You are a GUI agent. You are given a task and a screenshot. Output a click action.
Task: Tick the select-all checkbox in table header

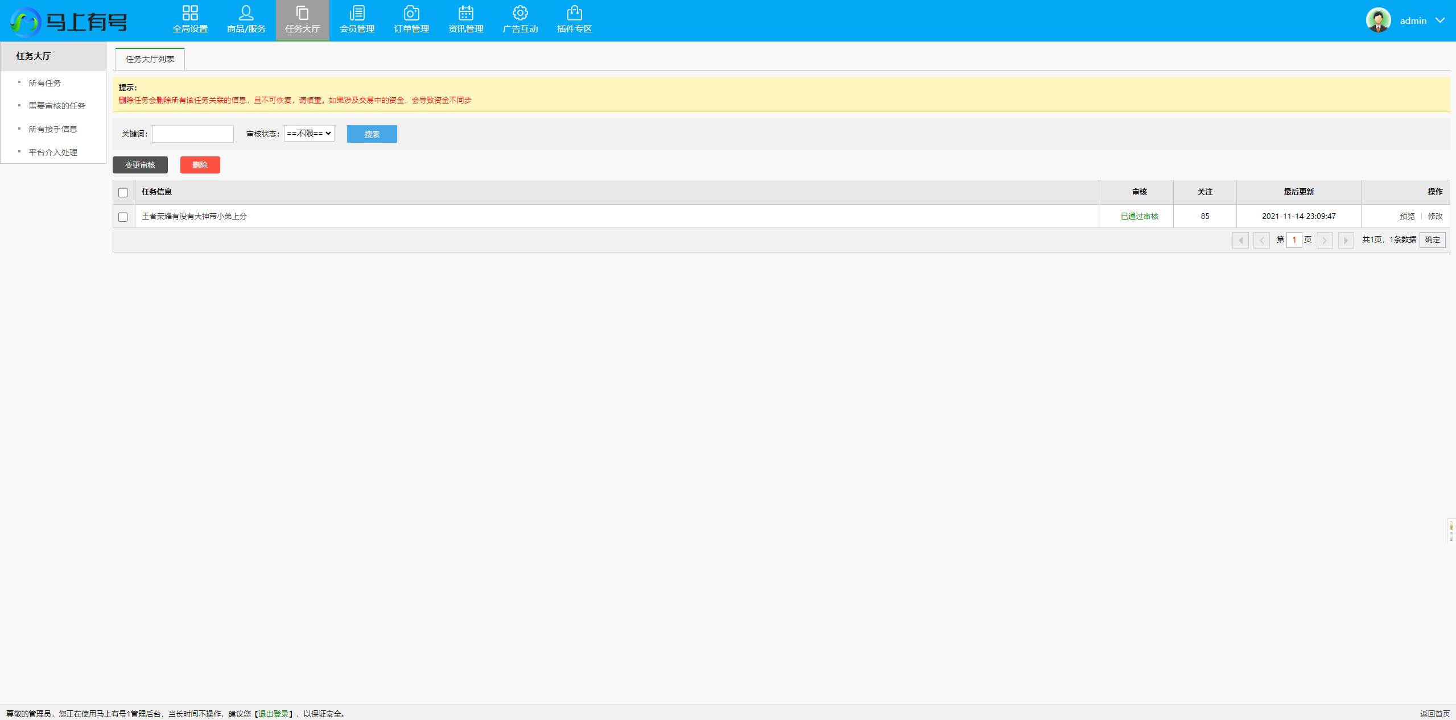point(123,192)
